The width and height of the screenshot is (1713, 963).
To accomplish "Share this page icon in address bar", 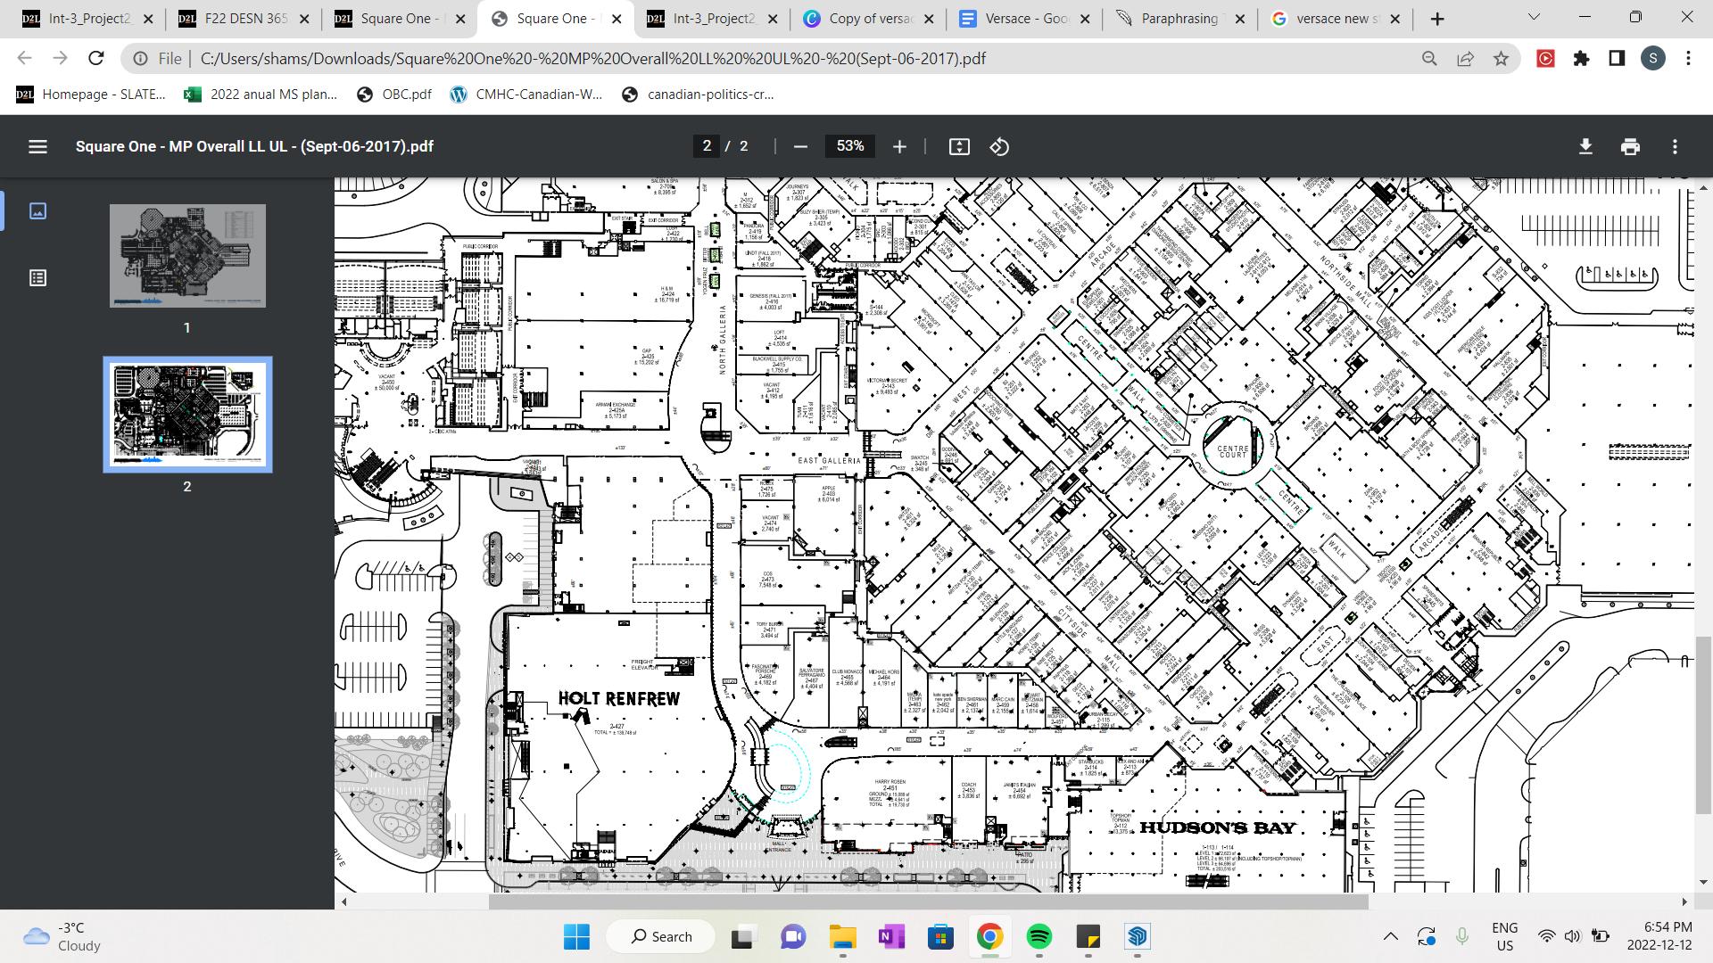I will pyautogui.click(x=1465, y=59).
